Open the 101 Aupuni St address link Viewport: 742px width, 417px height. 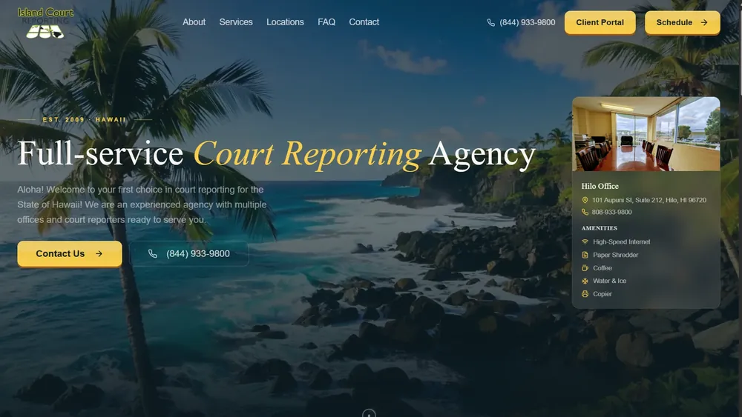click(649, 200)
